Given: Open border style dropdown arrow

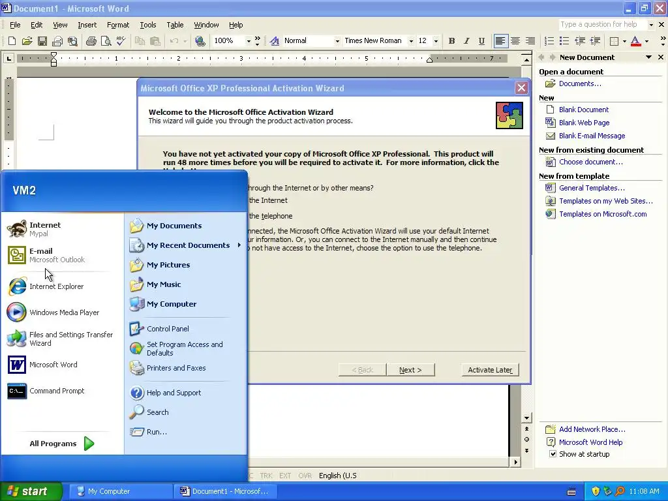Looking at the screenshot, I should tap(624, 41).
